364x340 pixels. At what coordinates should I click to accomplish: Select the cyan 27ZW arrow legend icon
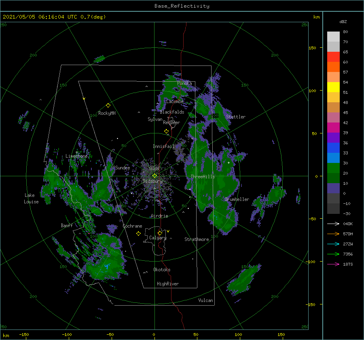333,244
